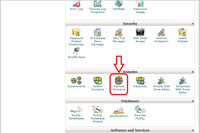Image resolution: width=200 pixels, height=133 pixels.
Task: Click the AWStats text link
Action: tap(119, 9)
